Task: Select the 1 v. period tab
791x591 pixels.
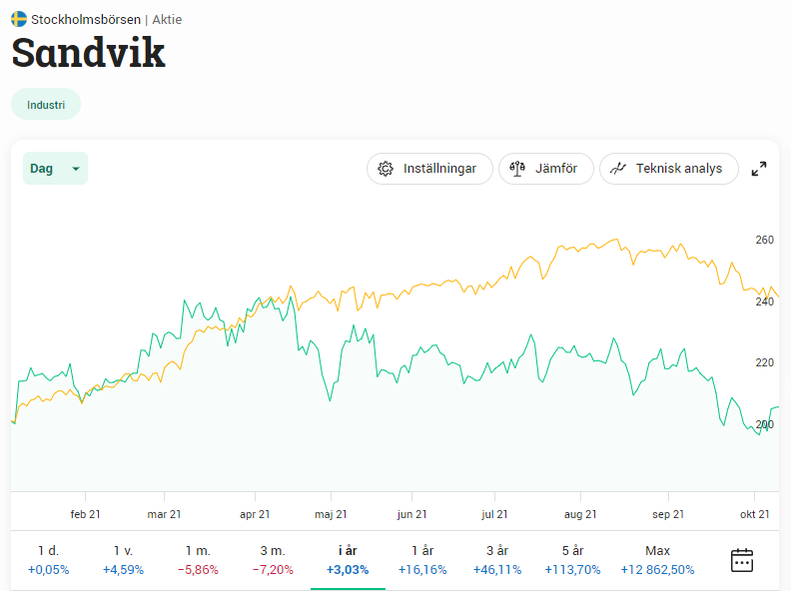Action: 123,560
